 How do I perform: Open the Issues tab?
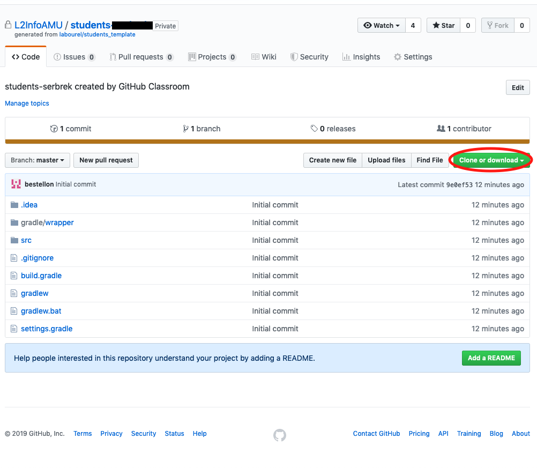(74, 57)
